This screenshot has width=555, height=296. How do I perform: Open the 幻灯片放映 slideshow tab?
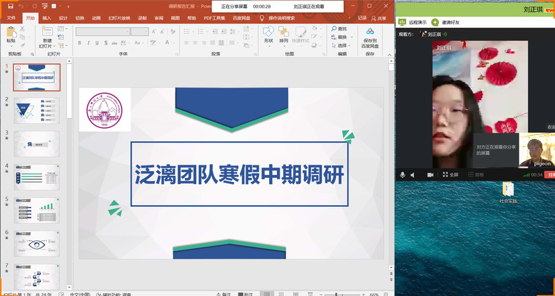click(x=120, y=18)
